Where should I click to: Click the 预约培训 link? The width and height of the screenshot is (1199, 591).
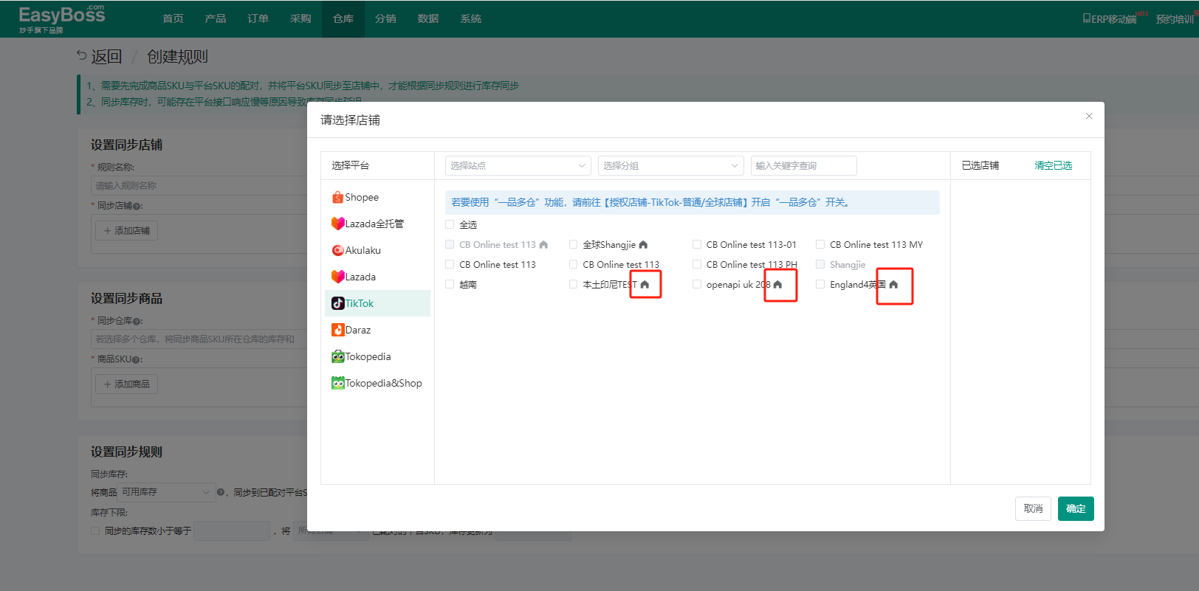[x=1175, y=19]
